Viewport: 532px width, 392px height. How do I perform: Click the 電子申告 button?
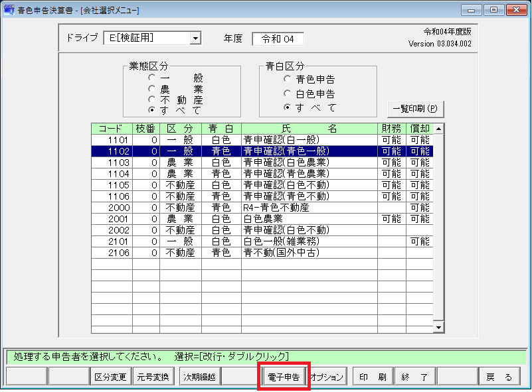point(284,377)
